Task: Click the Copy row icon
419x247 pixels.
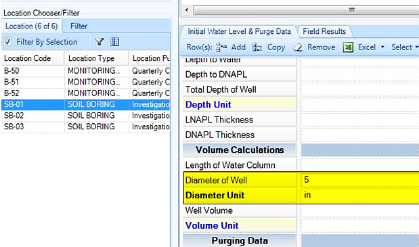Action: tap(257, 47)
